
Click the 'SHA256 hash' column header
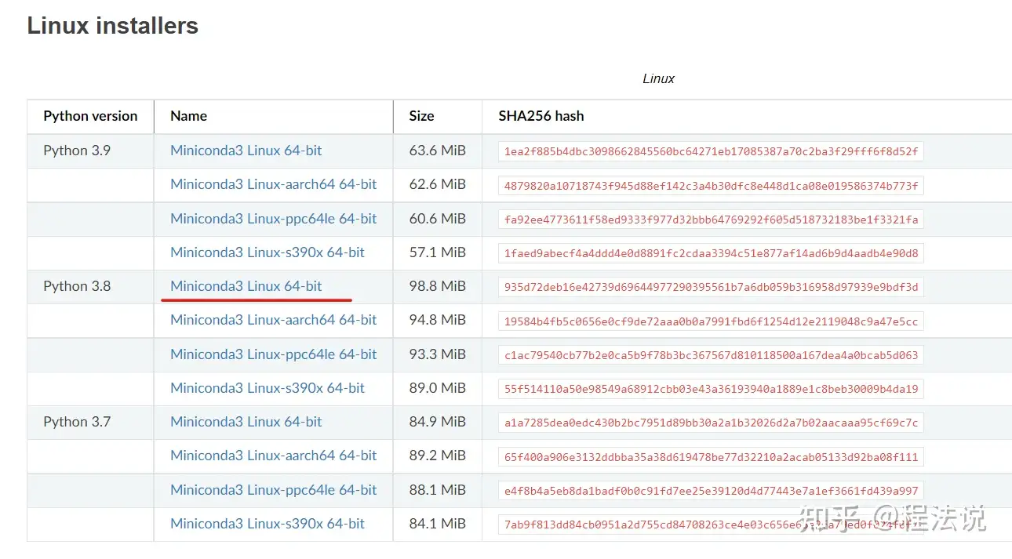(x=541, y=116)
